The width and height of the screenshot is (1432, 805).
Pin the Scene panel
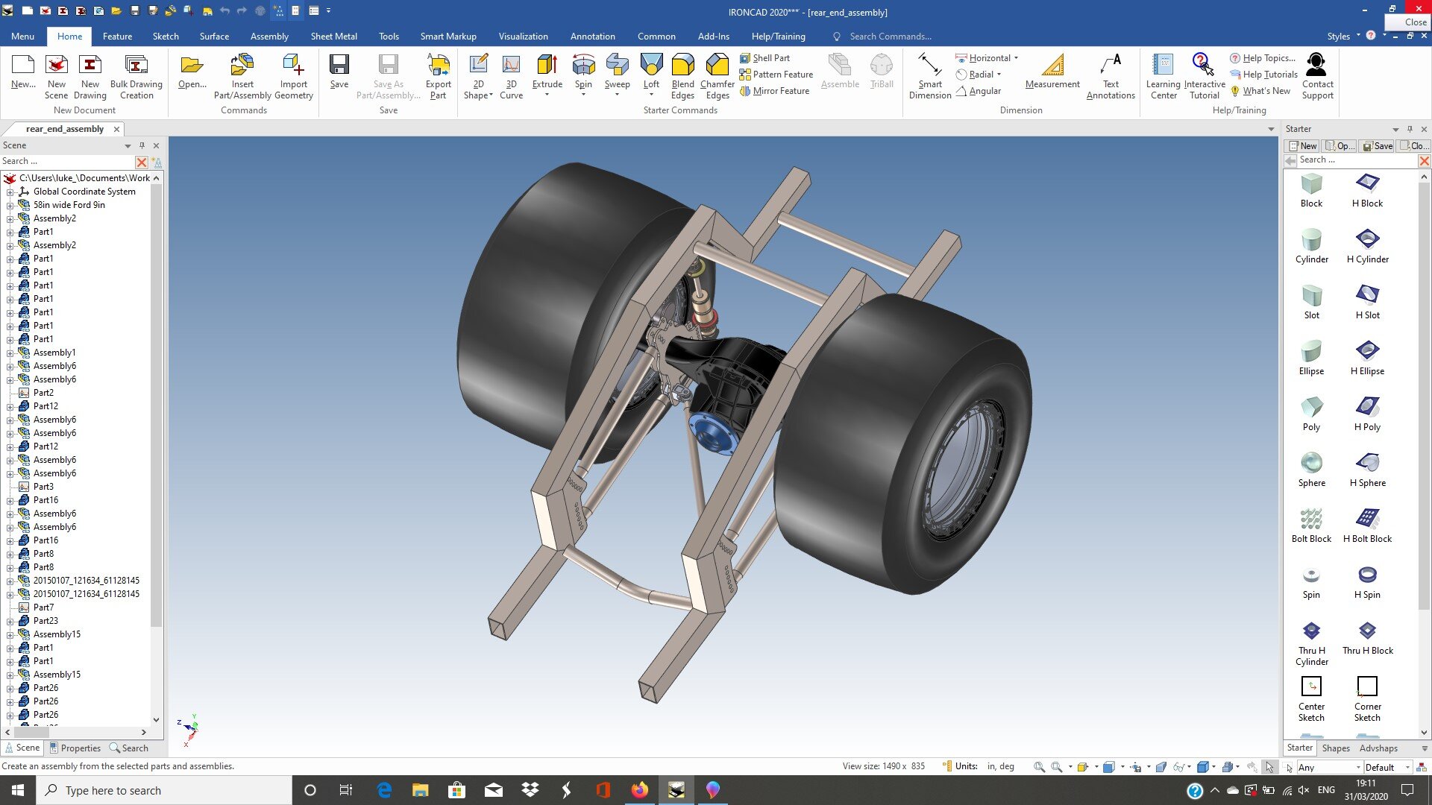pyautogui.click(x=142, y=145)
